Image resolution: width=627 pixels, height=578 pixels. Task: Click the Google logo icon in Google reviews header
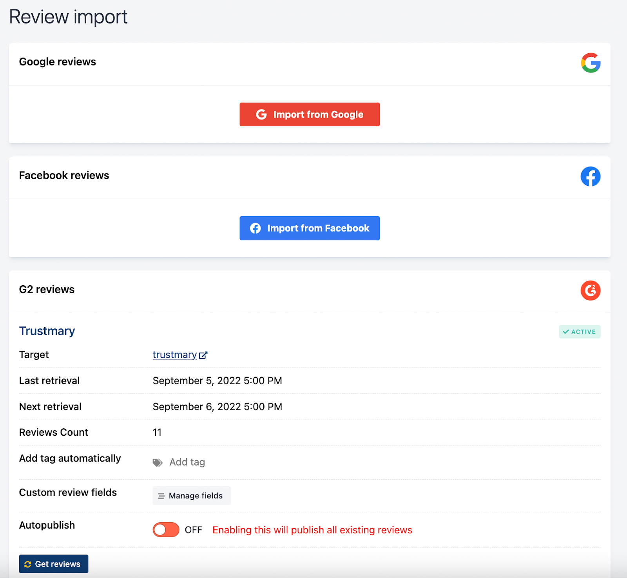591,63
